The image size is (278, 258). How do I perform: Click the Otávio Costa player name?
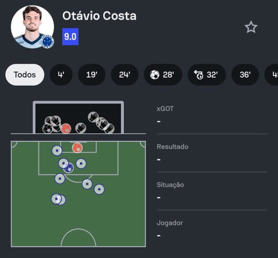pos(99,16)
